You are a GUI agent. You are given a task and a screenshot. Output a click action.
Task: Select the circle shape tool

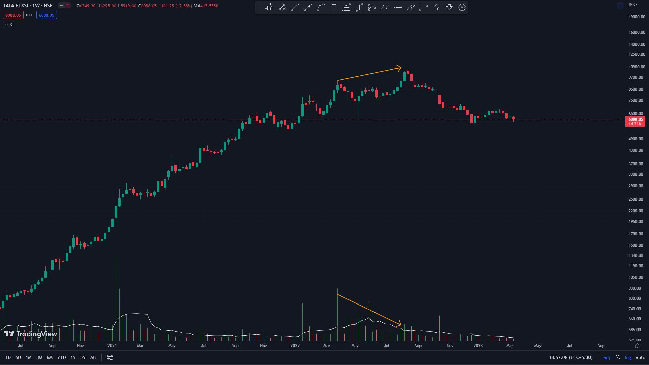tap(462, 7)
